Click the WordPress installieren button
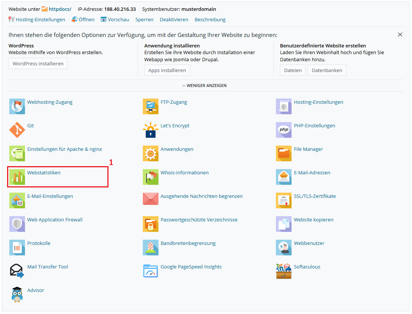 [x=38, y=63]
